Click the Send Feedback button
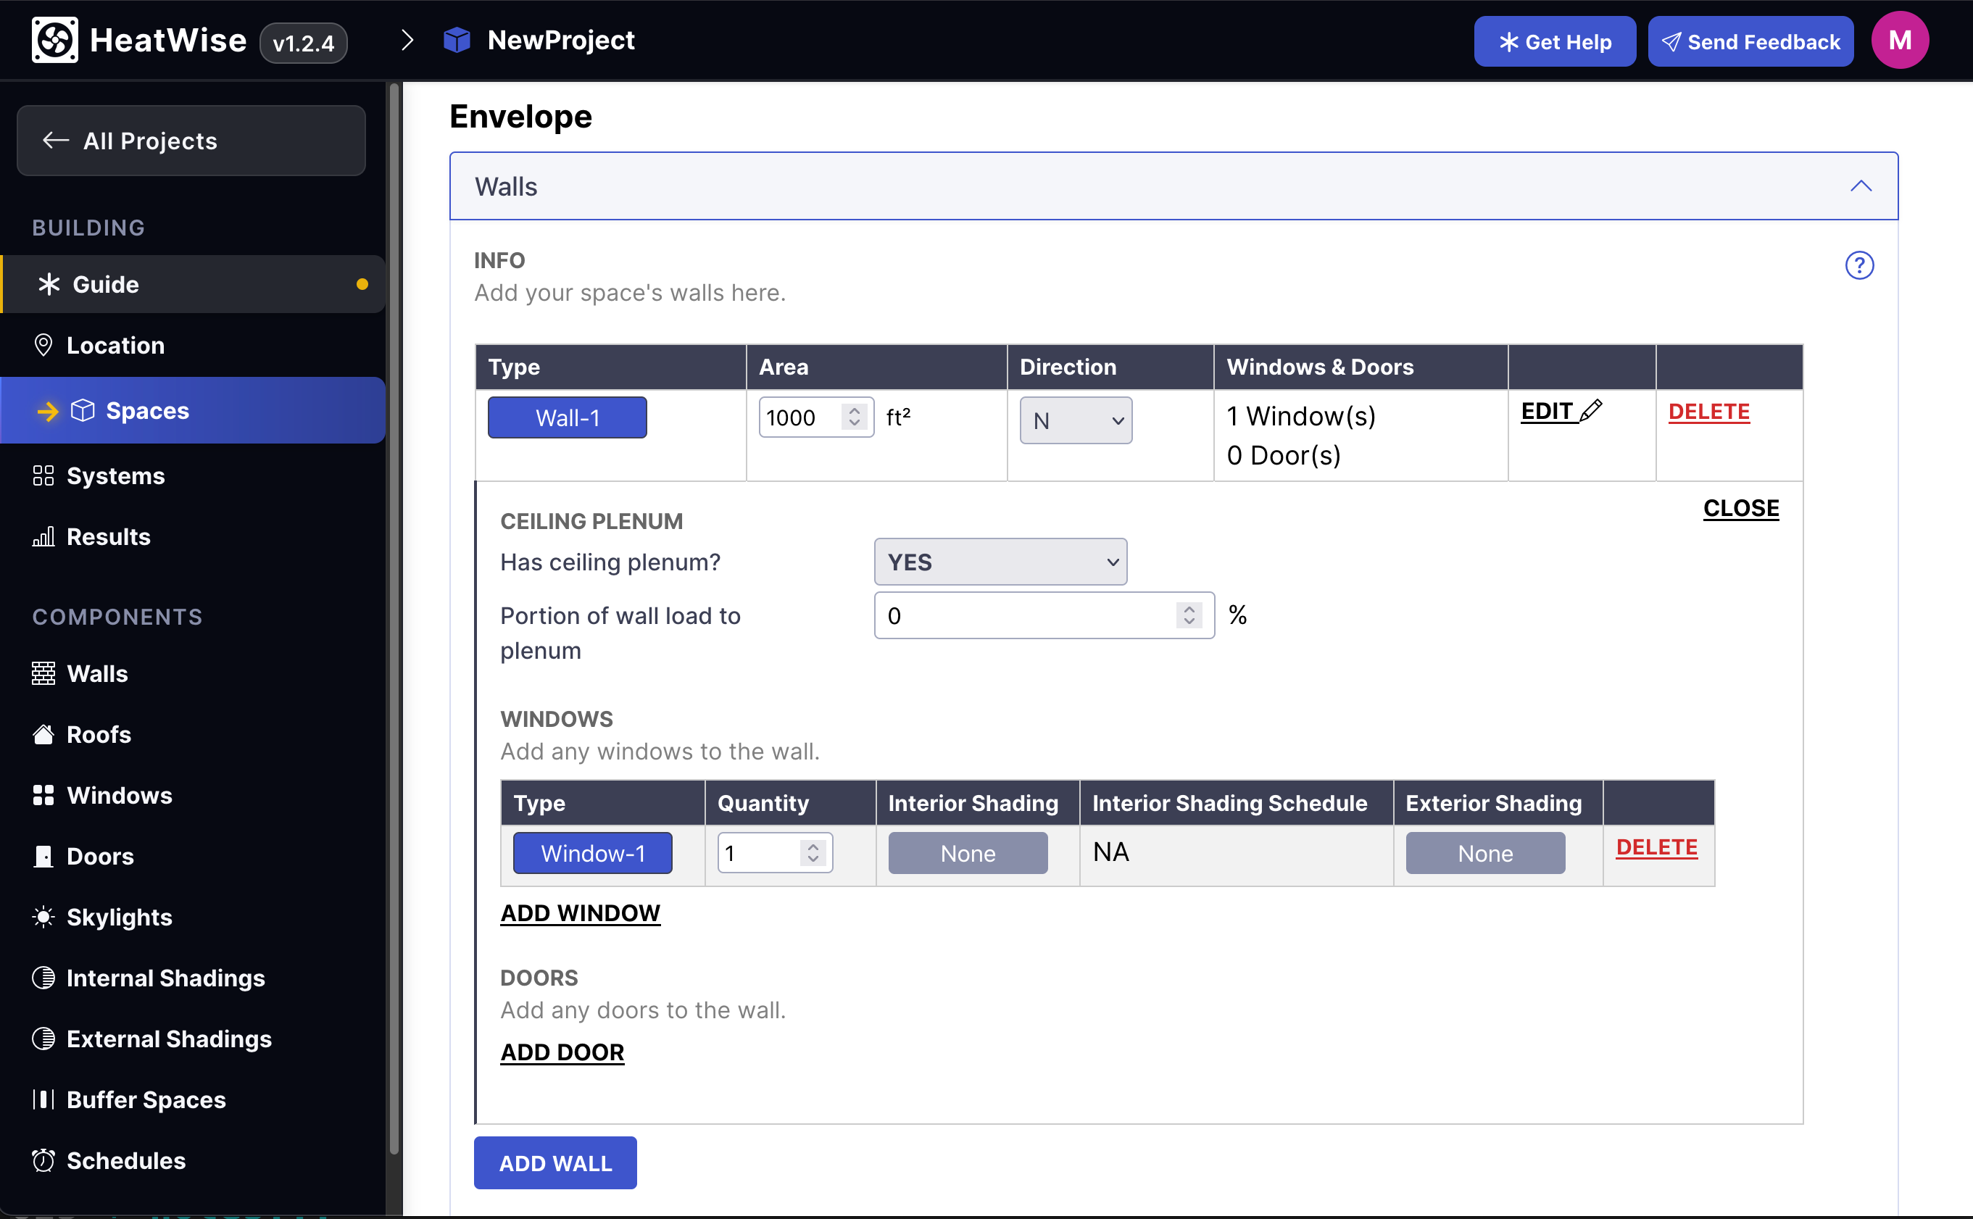The width and height of the screenshot is (1973, 1219). [1750, 41]
